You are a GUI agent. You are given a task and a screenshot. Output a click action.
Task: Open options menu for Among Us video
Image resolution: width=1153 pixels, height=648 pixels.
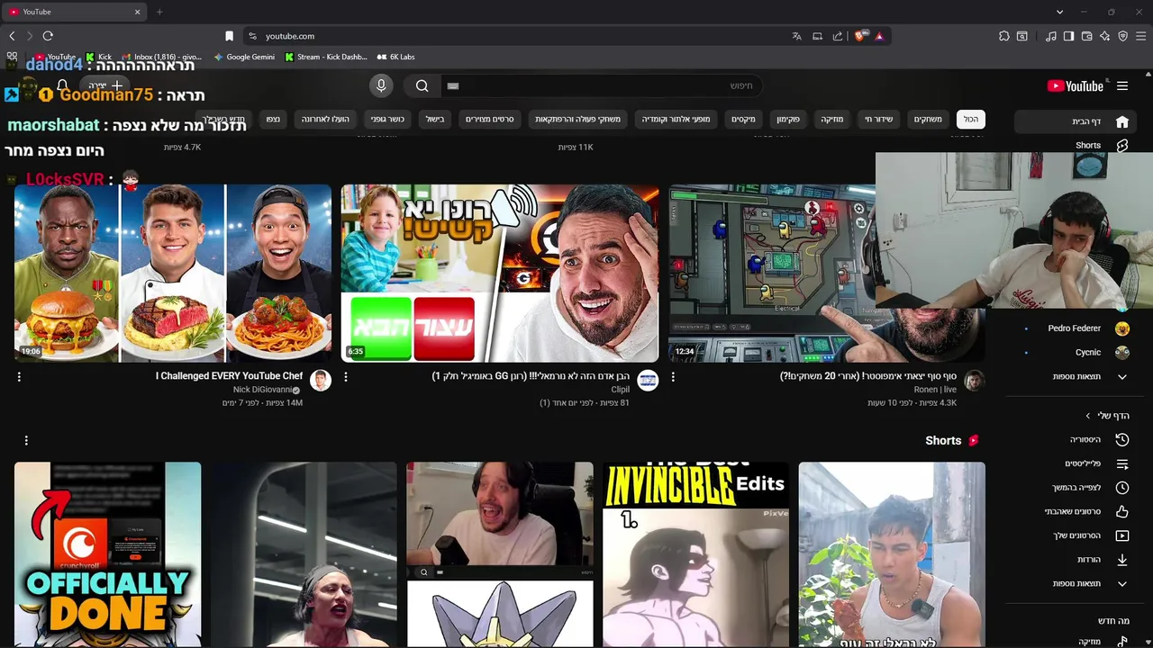673,377
